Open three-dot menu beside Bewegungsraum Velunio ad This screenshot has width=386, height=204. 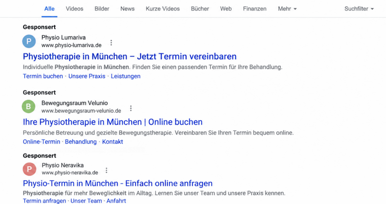pos(131,108)
